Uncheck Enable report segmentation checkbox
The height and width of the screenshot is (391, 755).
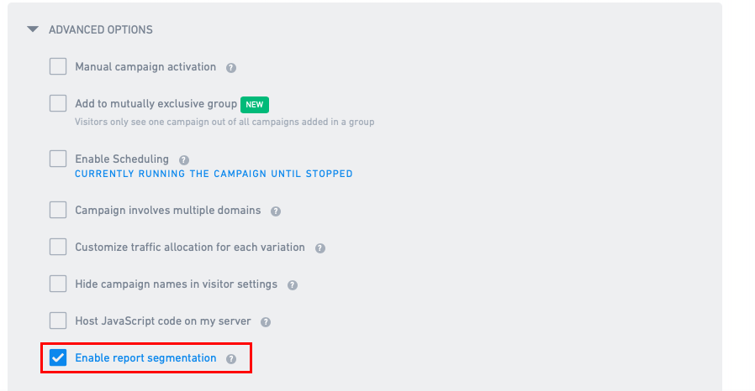(x=58, y=357)
